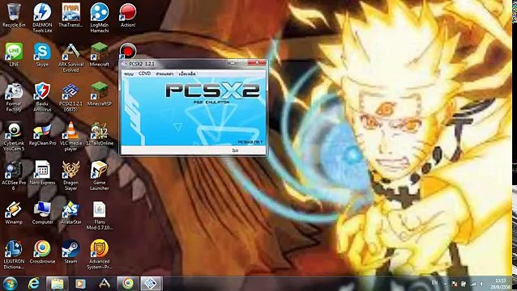Open the CDVD menu in PCSX2
This screenshot has width=517, height=291.
[x=144, y=74]
